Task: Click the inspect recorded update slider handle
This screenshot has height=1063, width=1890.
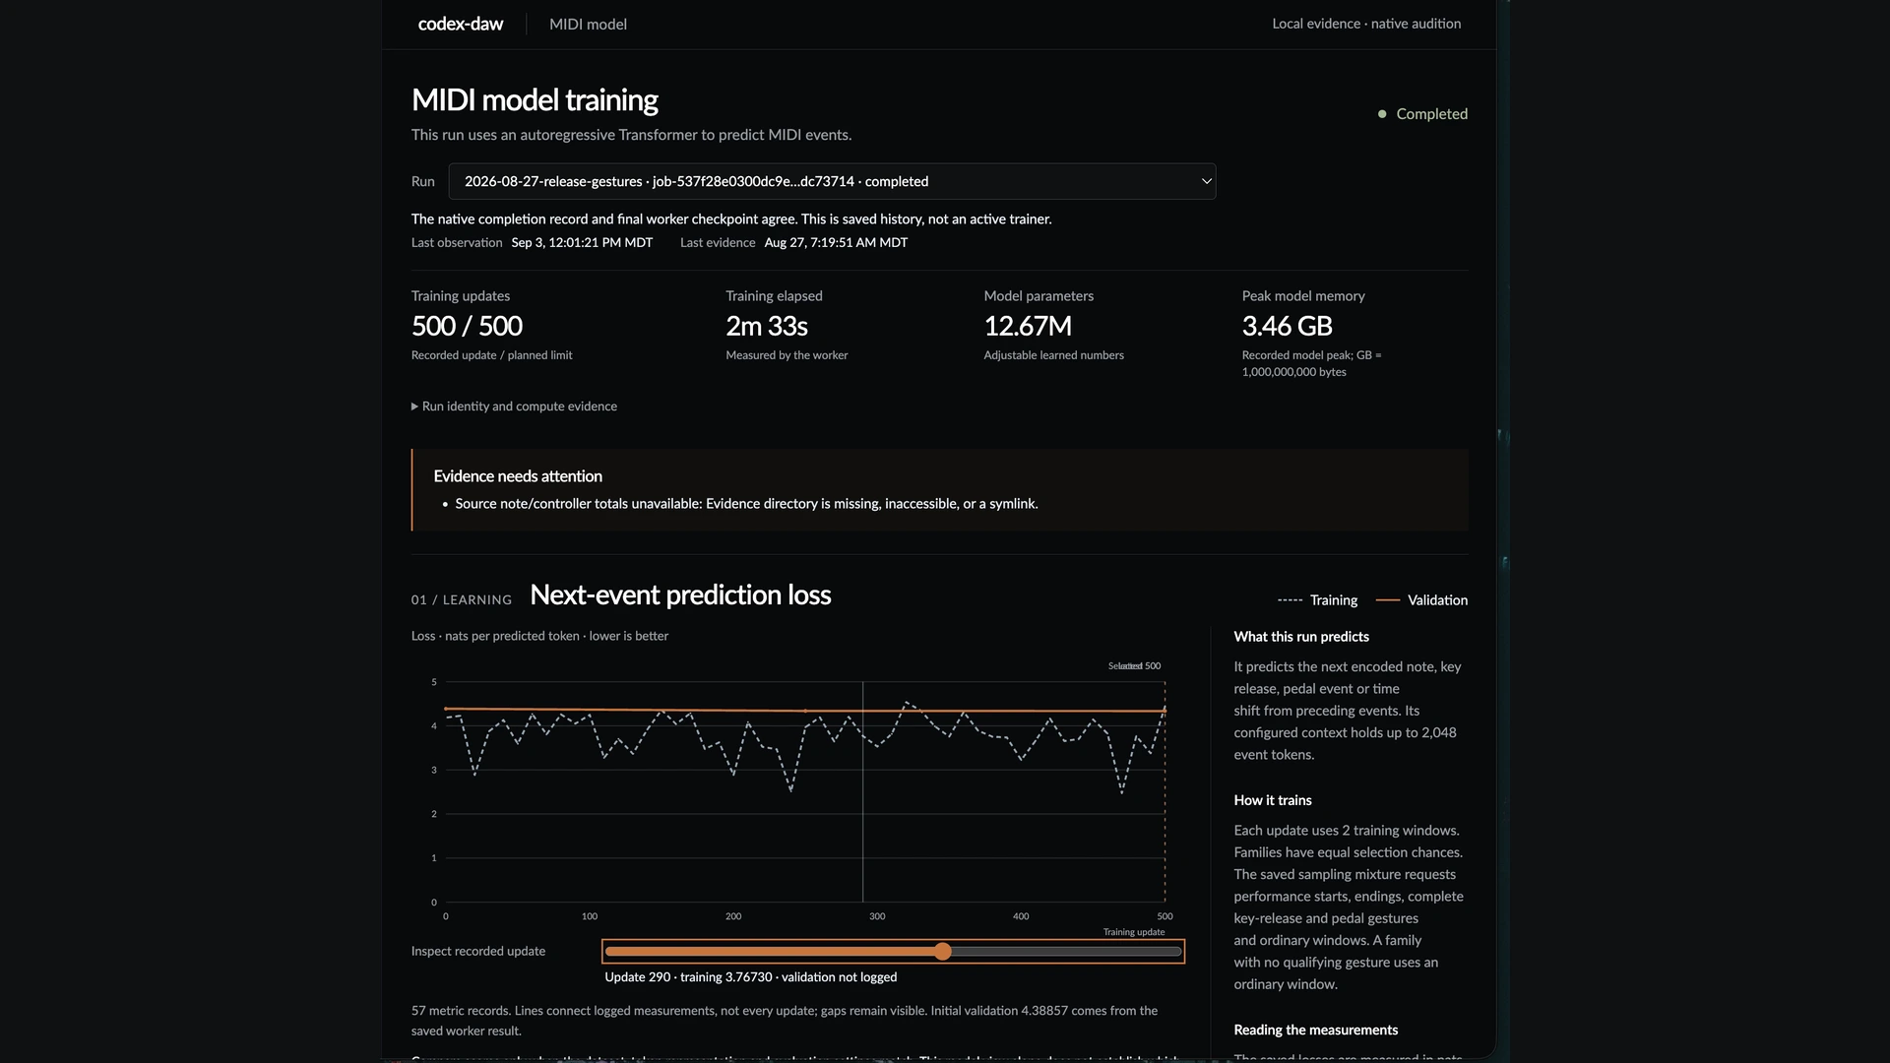Action: tap(943, 952)
